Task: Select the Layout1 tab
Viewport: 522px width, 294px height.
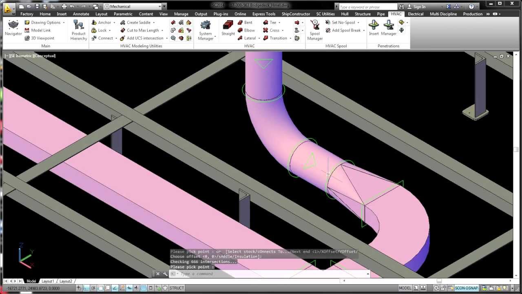Action: pyautogui.click(x=48, y=281)
